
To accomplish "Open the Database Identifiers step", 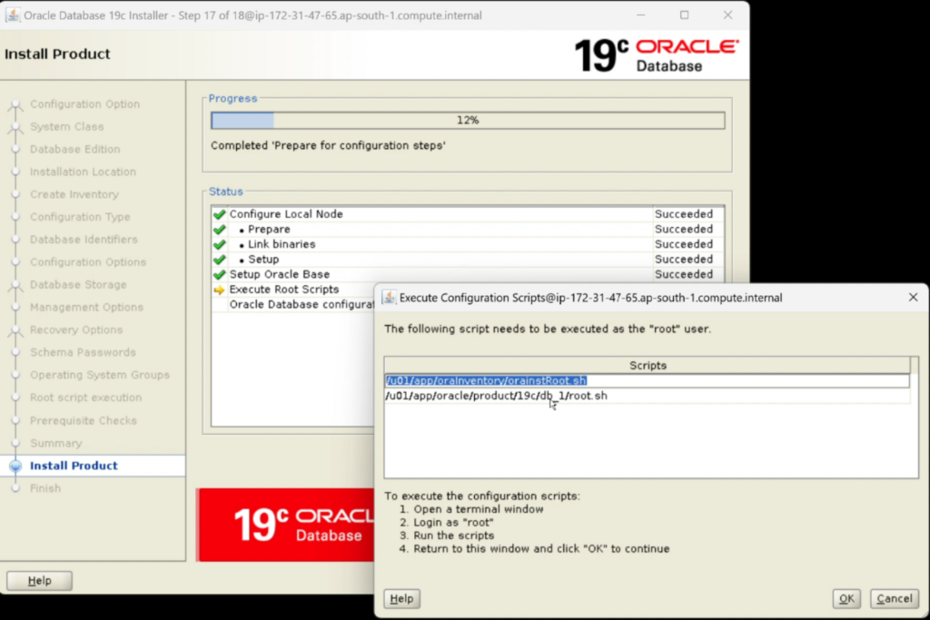I will coord(84,240).
